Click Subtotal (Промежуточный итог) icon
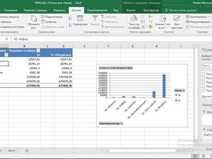Viewport: 212px width, 159px height. [187, 27]
